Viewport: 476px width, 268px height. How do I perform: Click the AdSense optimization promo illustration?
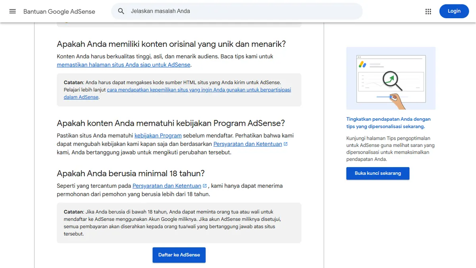tap(391, 78)
